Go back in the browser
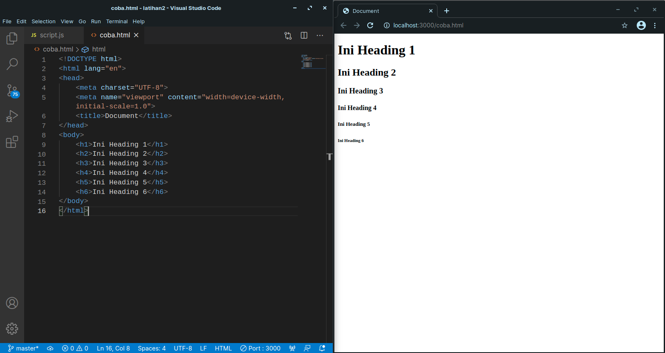 pos(344,25)
